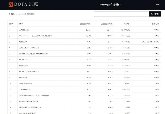Sort by the 30-day peak average header
Screen dimensions: 165x114
point(107,24)
